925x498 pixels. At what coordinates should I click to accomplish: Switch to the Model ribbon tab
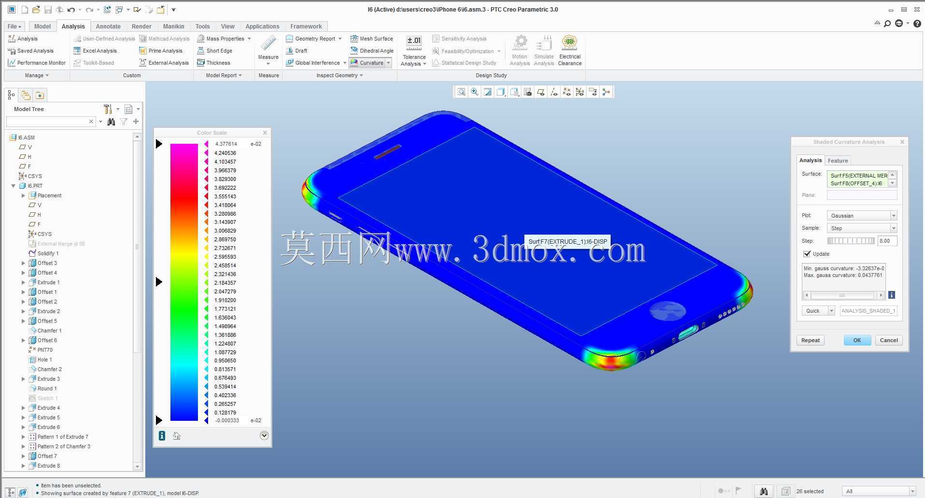[42, 27]
